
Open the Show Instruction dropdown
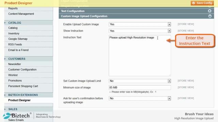[x=140, y=31]
